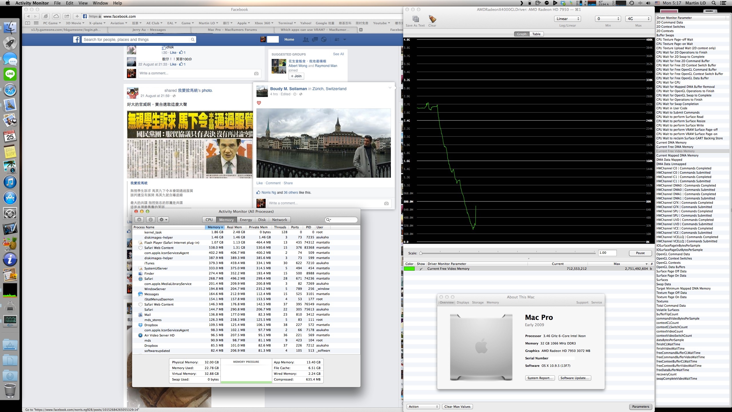Viewport: 732px width, 412px height.
Task: Click Facebook messages icon in header
Action: point(315,40)
